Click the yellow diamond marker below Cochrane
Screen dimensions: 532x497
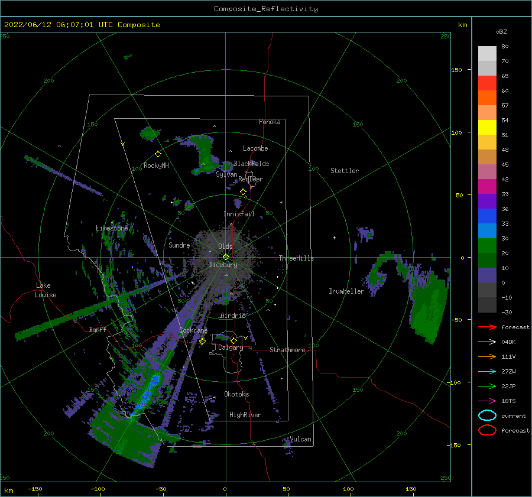(x=202, y=342)
